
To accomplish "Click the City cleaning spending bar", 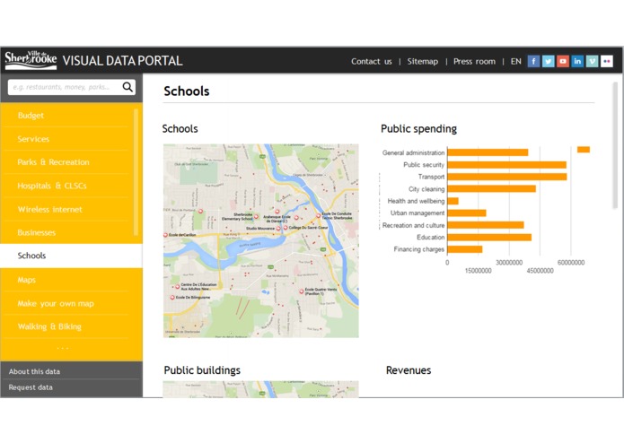I will pyautogui.click(x=491, y=188).
